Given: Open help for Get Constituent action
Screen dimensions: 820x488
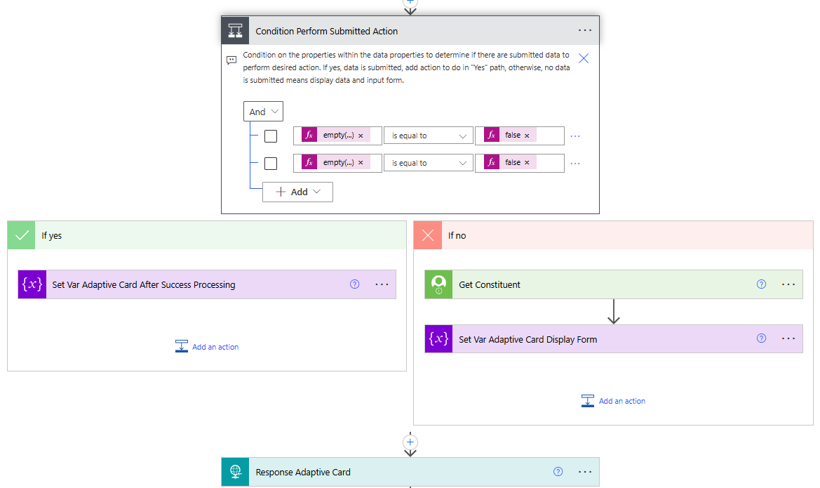Looking at the screenshot, I should tap(762, 284).
